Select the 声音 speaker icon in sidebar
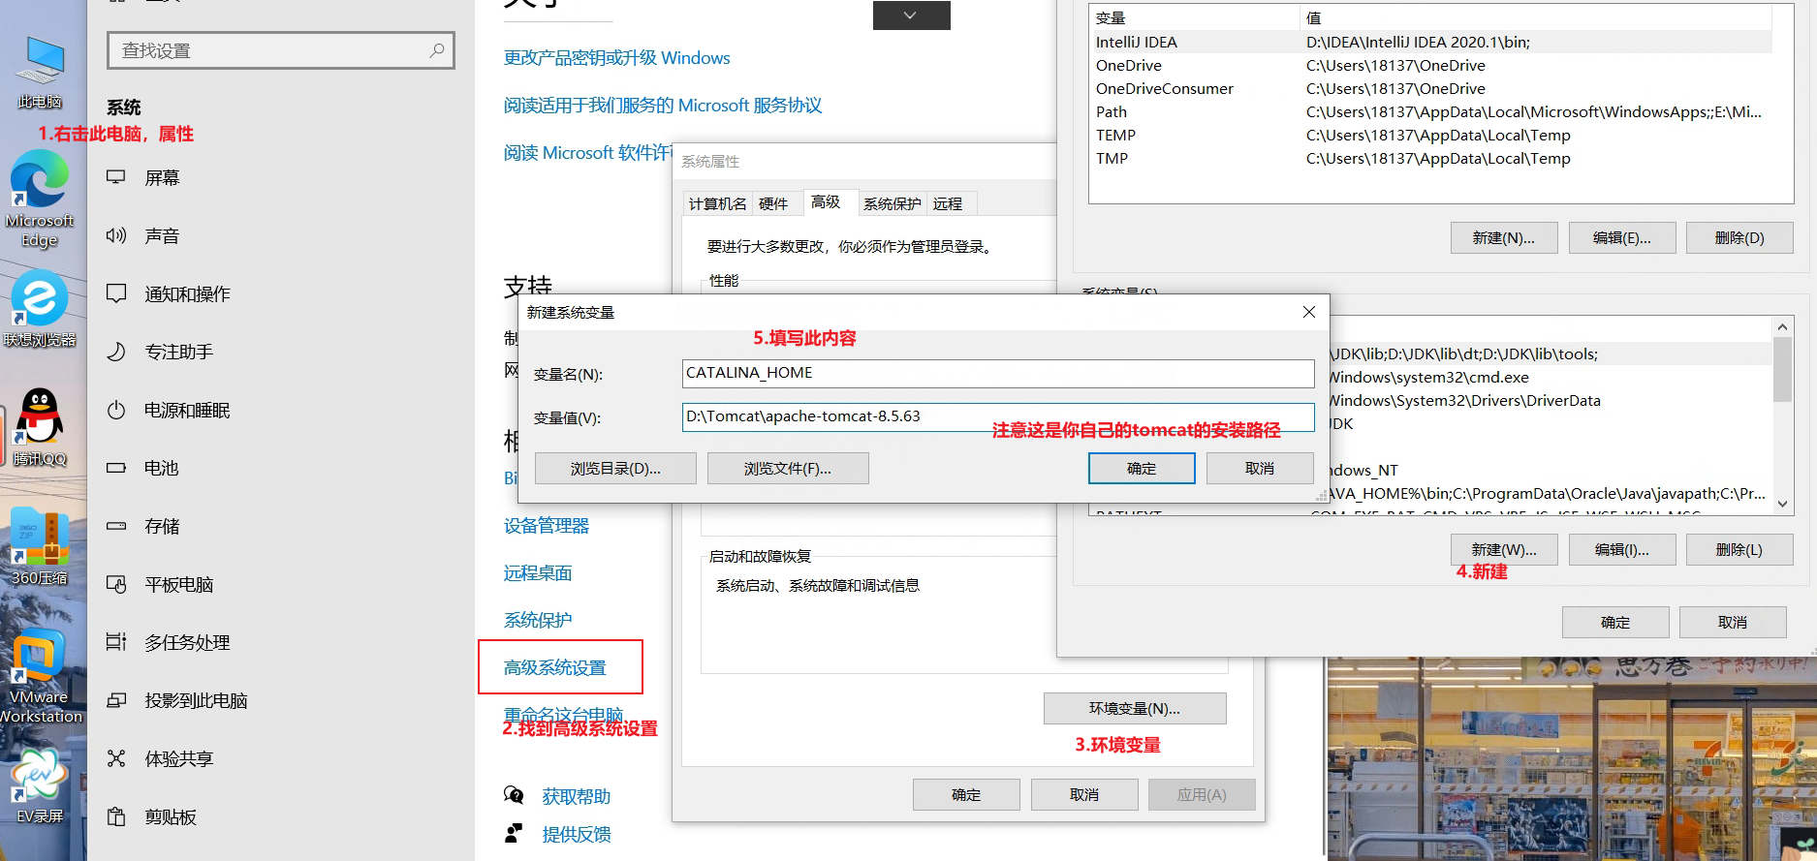The image size is (1817, 861). 116,235
